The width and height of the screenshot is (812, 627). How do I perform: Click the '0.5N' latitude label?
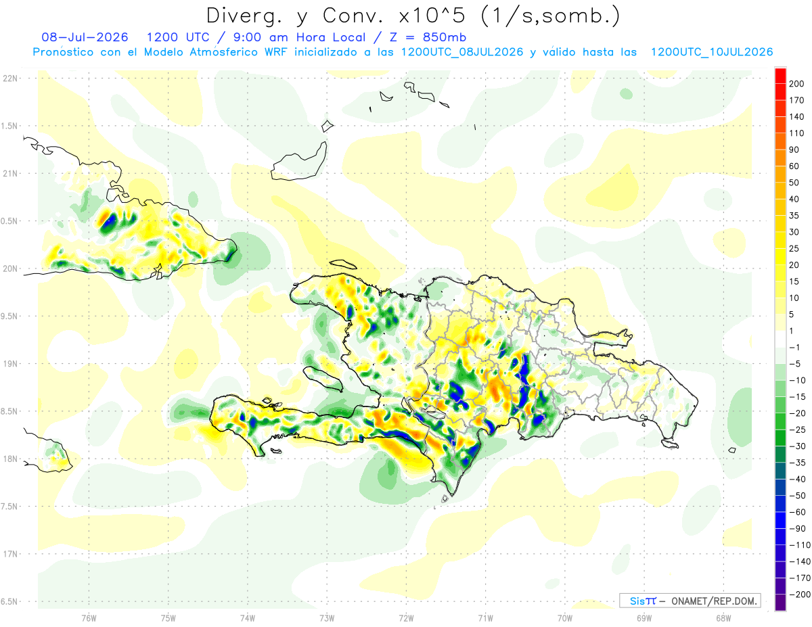(x=9, y=221)
